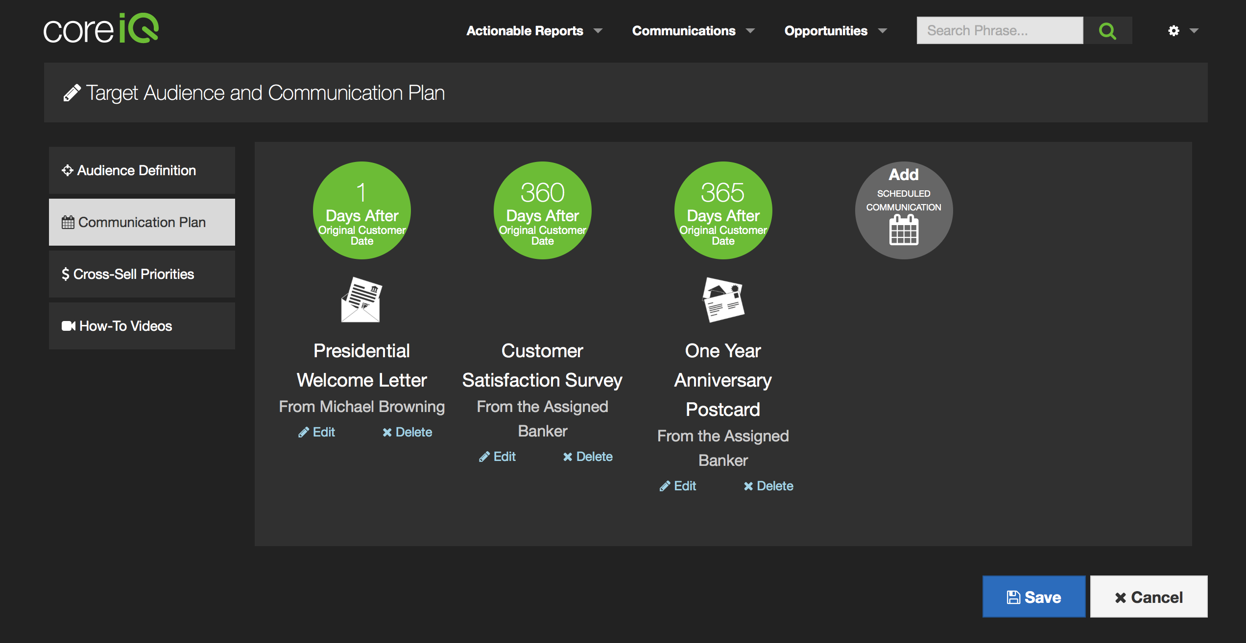Switch to the Audience Definition tab
Viewport: 1246px width, 643px height.
(x=142, y=170)
